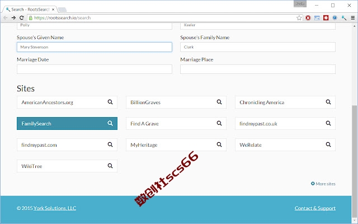
Task: Click the Sites heading text
Action: pyautogui.click(x=26, y=88)
